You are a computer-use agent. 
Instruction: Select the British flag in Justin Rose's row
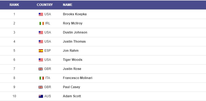point(41,69)
